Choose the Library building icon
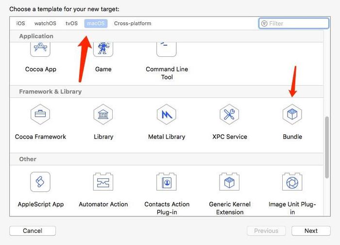Viewport: 340px width, 245px height. 103,114
